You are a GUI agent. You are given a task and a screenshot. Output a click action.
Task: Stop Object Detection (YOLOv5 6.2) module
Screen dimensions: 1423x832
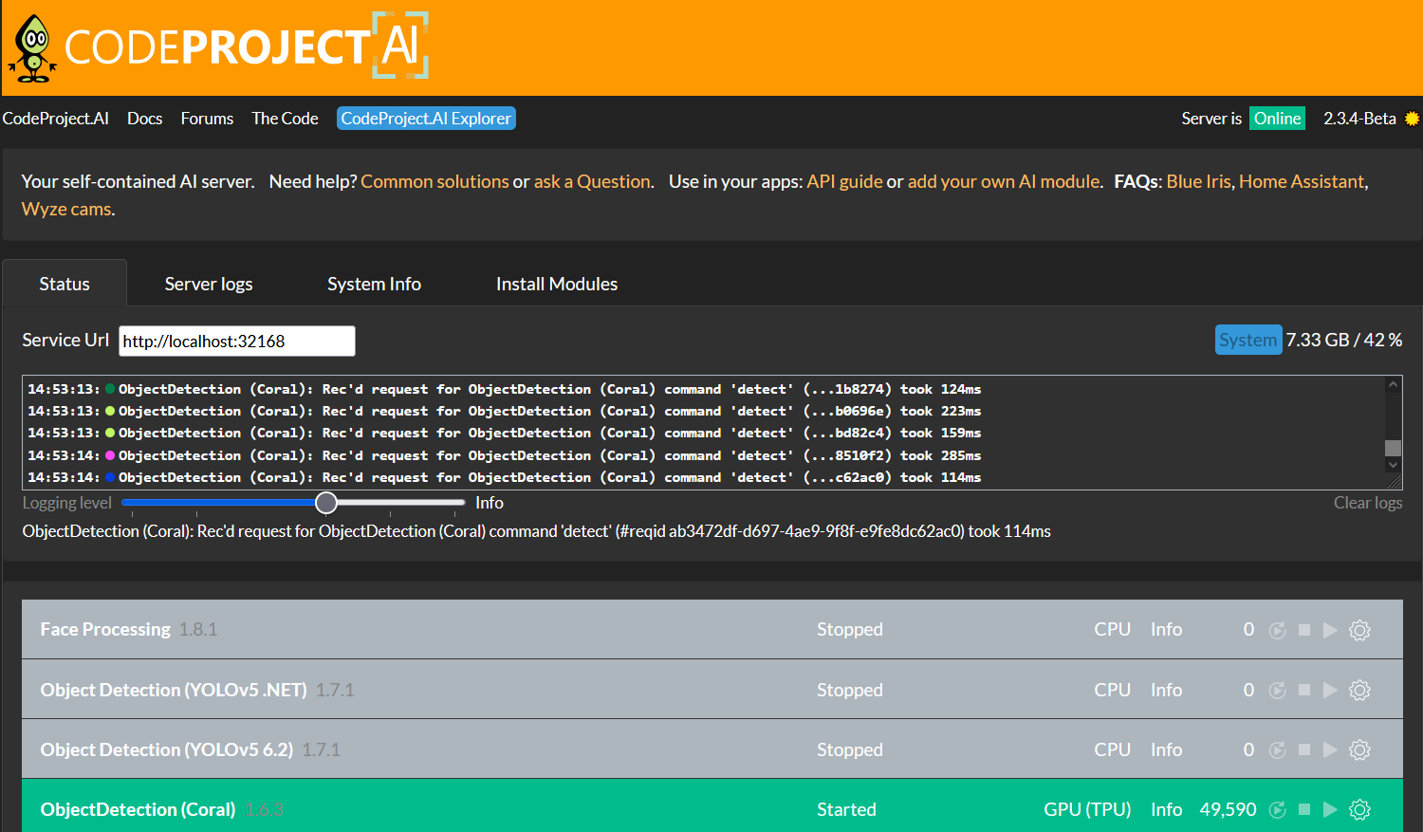(1304, 749)
